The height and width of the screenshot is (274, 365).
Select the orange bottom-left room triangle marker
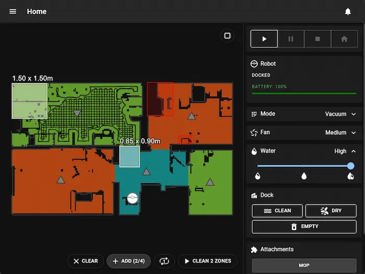(61, 179)
